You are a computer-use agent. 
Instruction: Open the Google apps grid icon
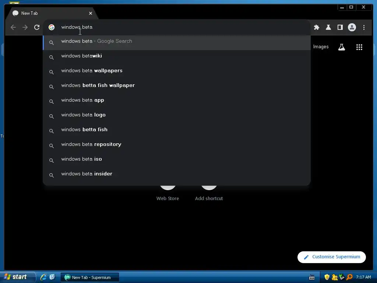359,47
